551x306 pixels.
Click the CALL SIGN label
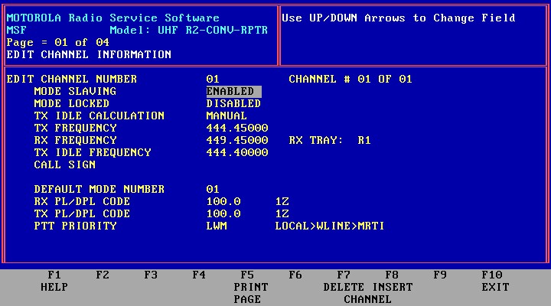[64, 164]
